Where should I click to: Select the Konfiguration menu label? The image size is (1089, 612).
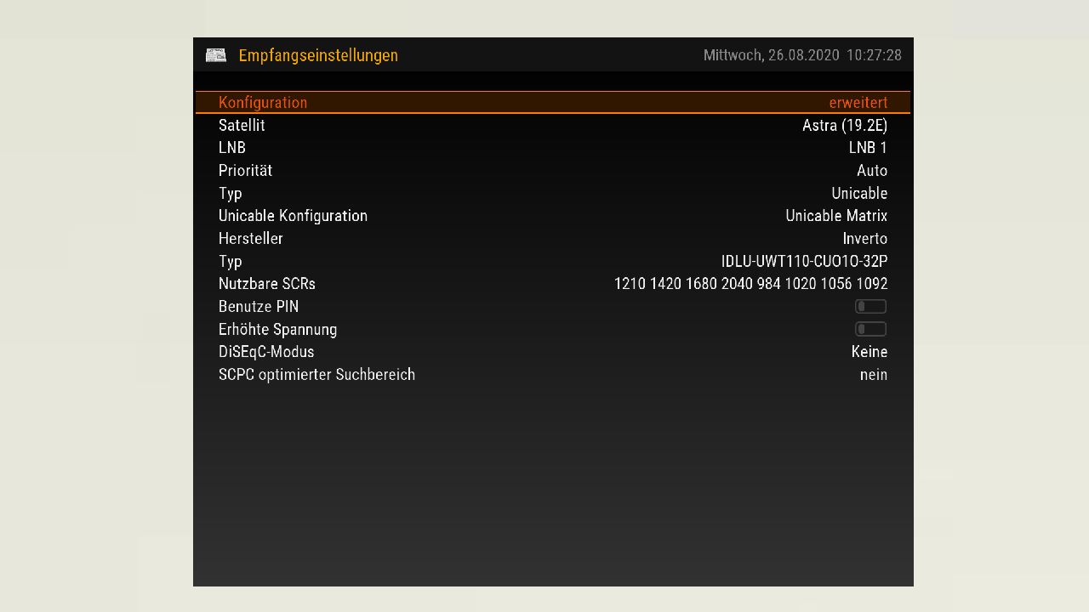tap(263, 102)
